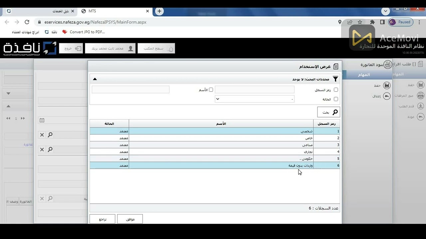The image size is (426, 239).
Task: Click the صور المرفقات printer icon
Action: (421, 95)
